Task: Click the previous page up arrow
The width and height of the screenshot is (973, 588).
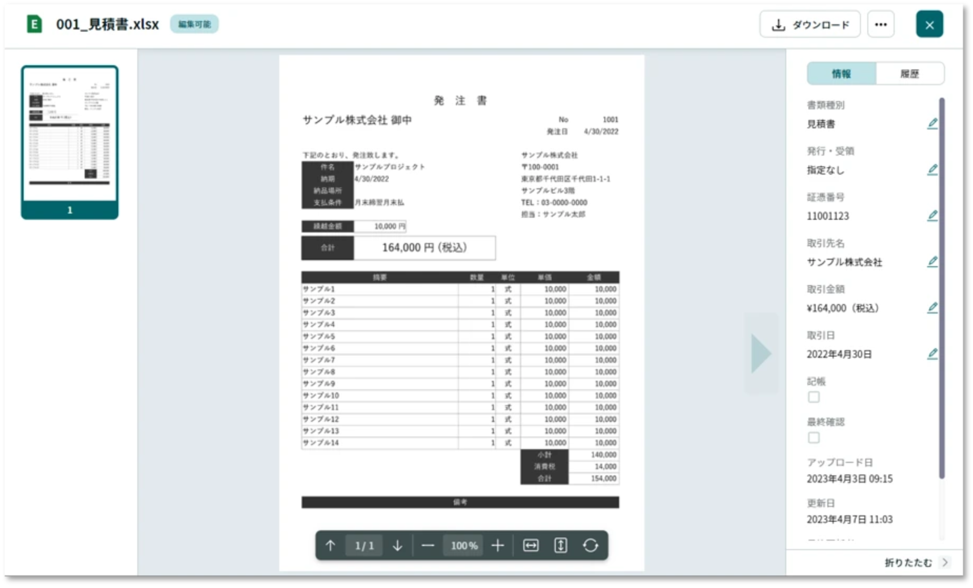Action: (x=330, y=545)
